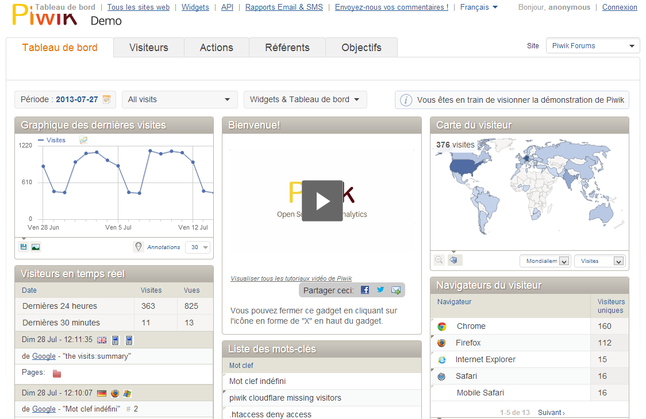Open the Référents tab
This screenshot has width=646, height=419.
point(287,48)
